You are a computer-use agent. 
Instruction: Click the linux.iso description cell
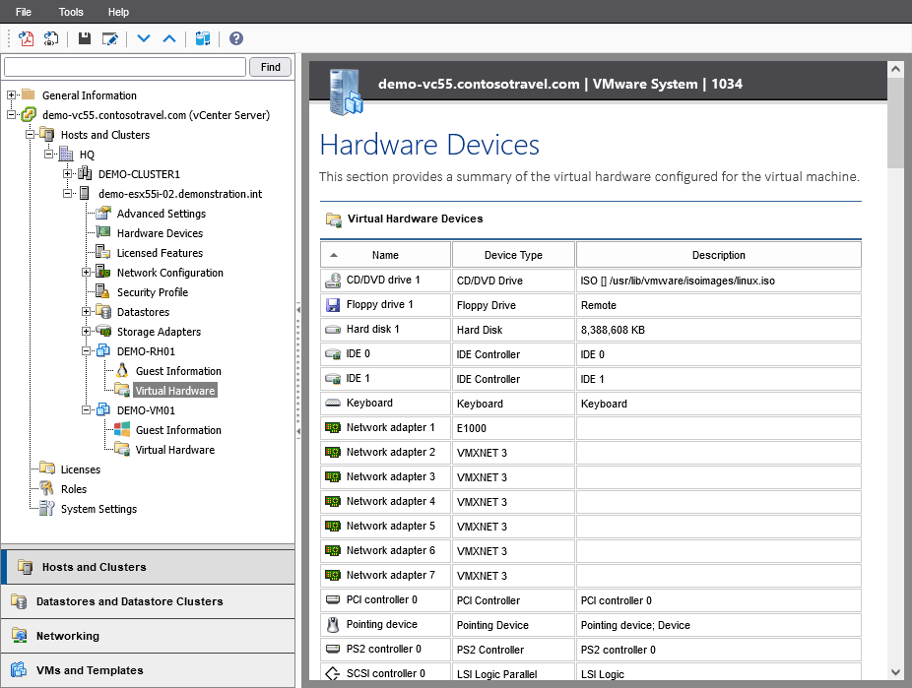pos(718,281)
